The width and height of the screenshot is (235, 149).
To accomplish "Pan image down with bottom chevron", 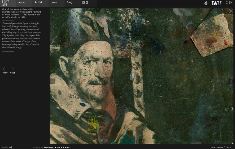I will 142,141.
